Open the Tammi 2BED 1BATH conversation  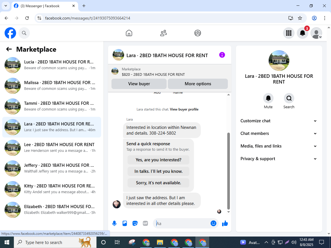pyautogui.click(x=52, y=106)
